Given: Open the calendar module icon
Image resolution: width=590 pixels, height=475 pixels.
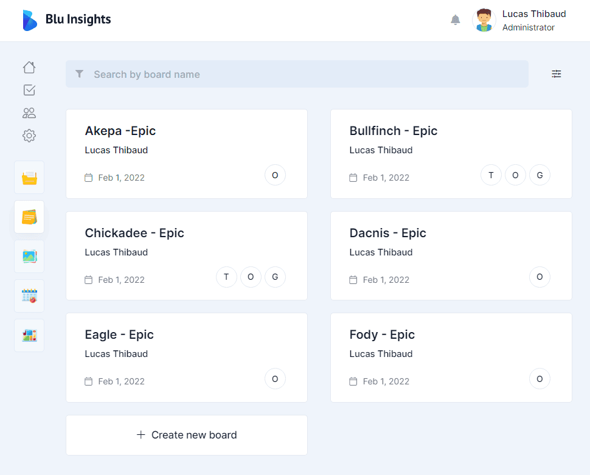Looking at the screenshot, I should click(x=29, y=296).
